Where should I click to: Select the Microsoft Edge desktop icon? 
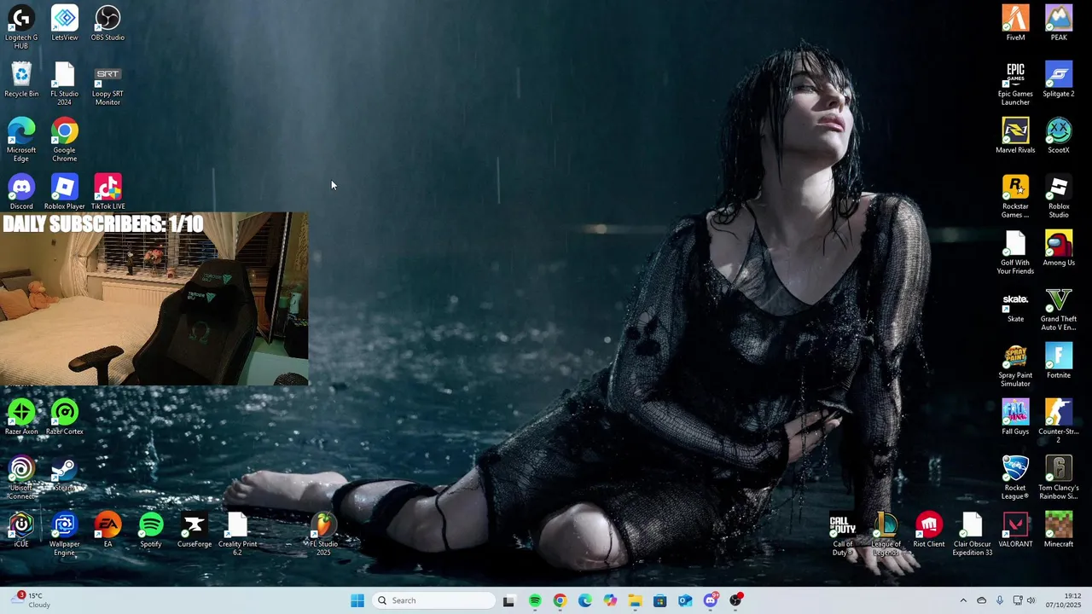(21, 140)
